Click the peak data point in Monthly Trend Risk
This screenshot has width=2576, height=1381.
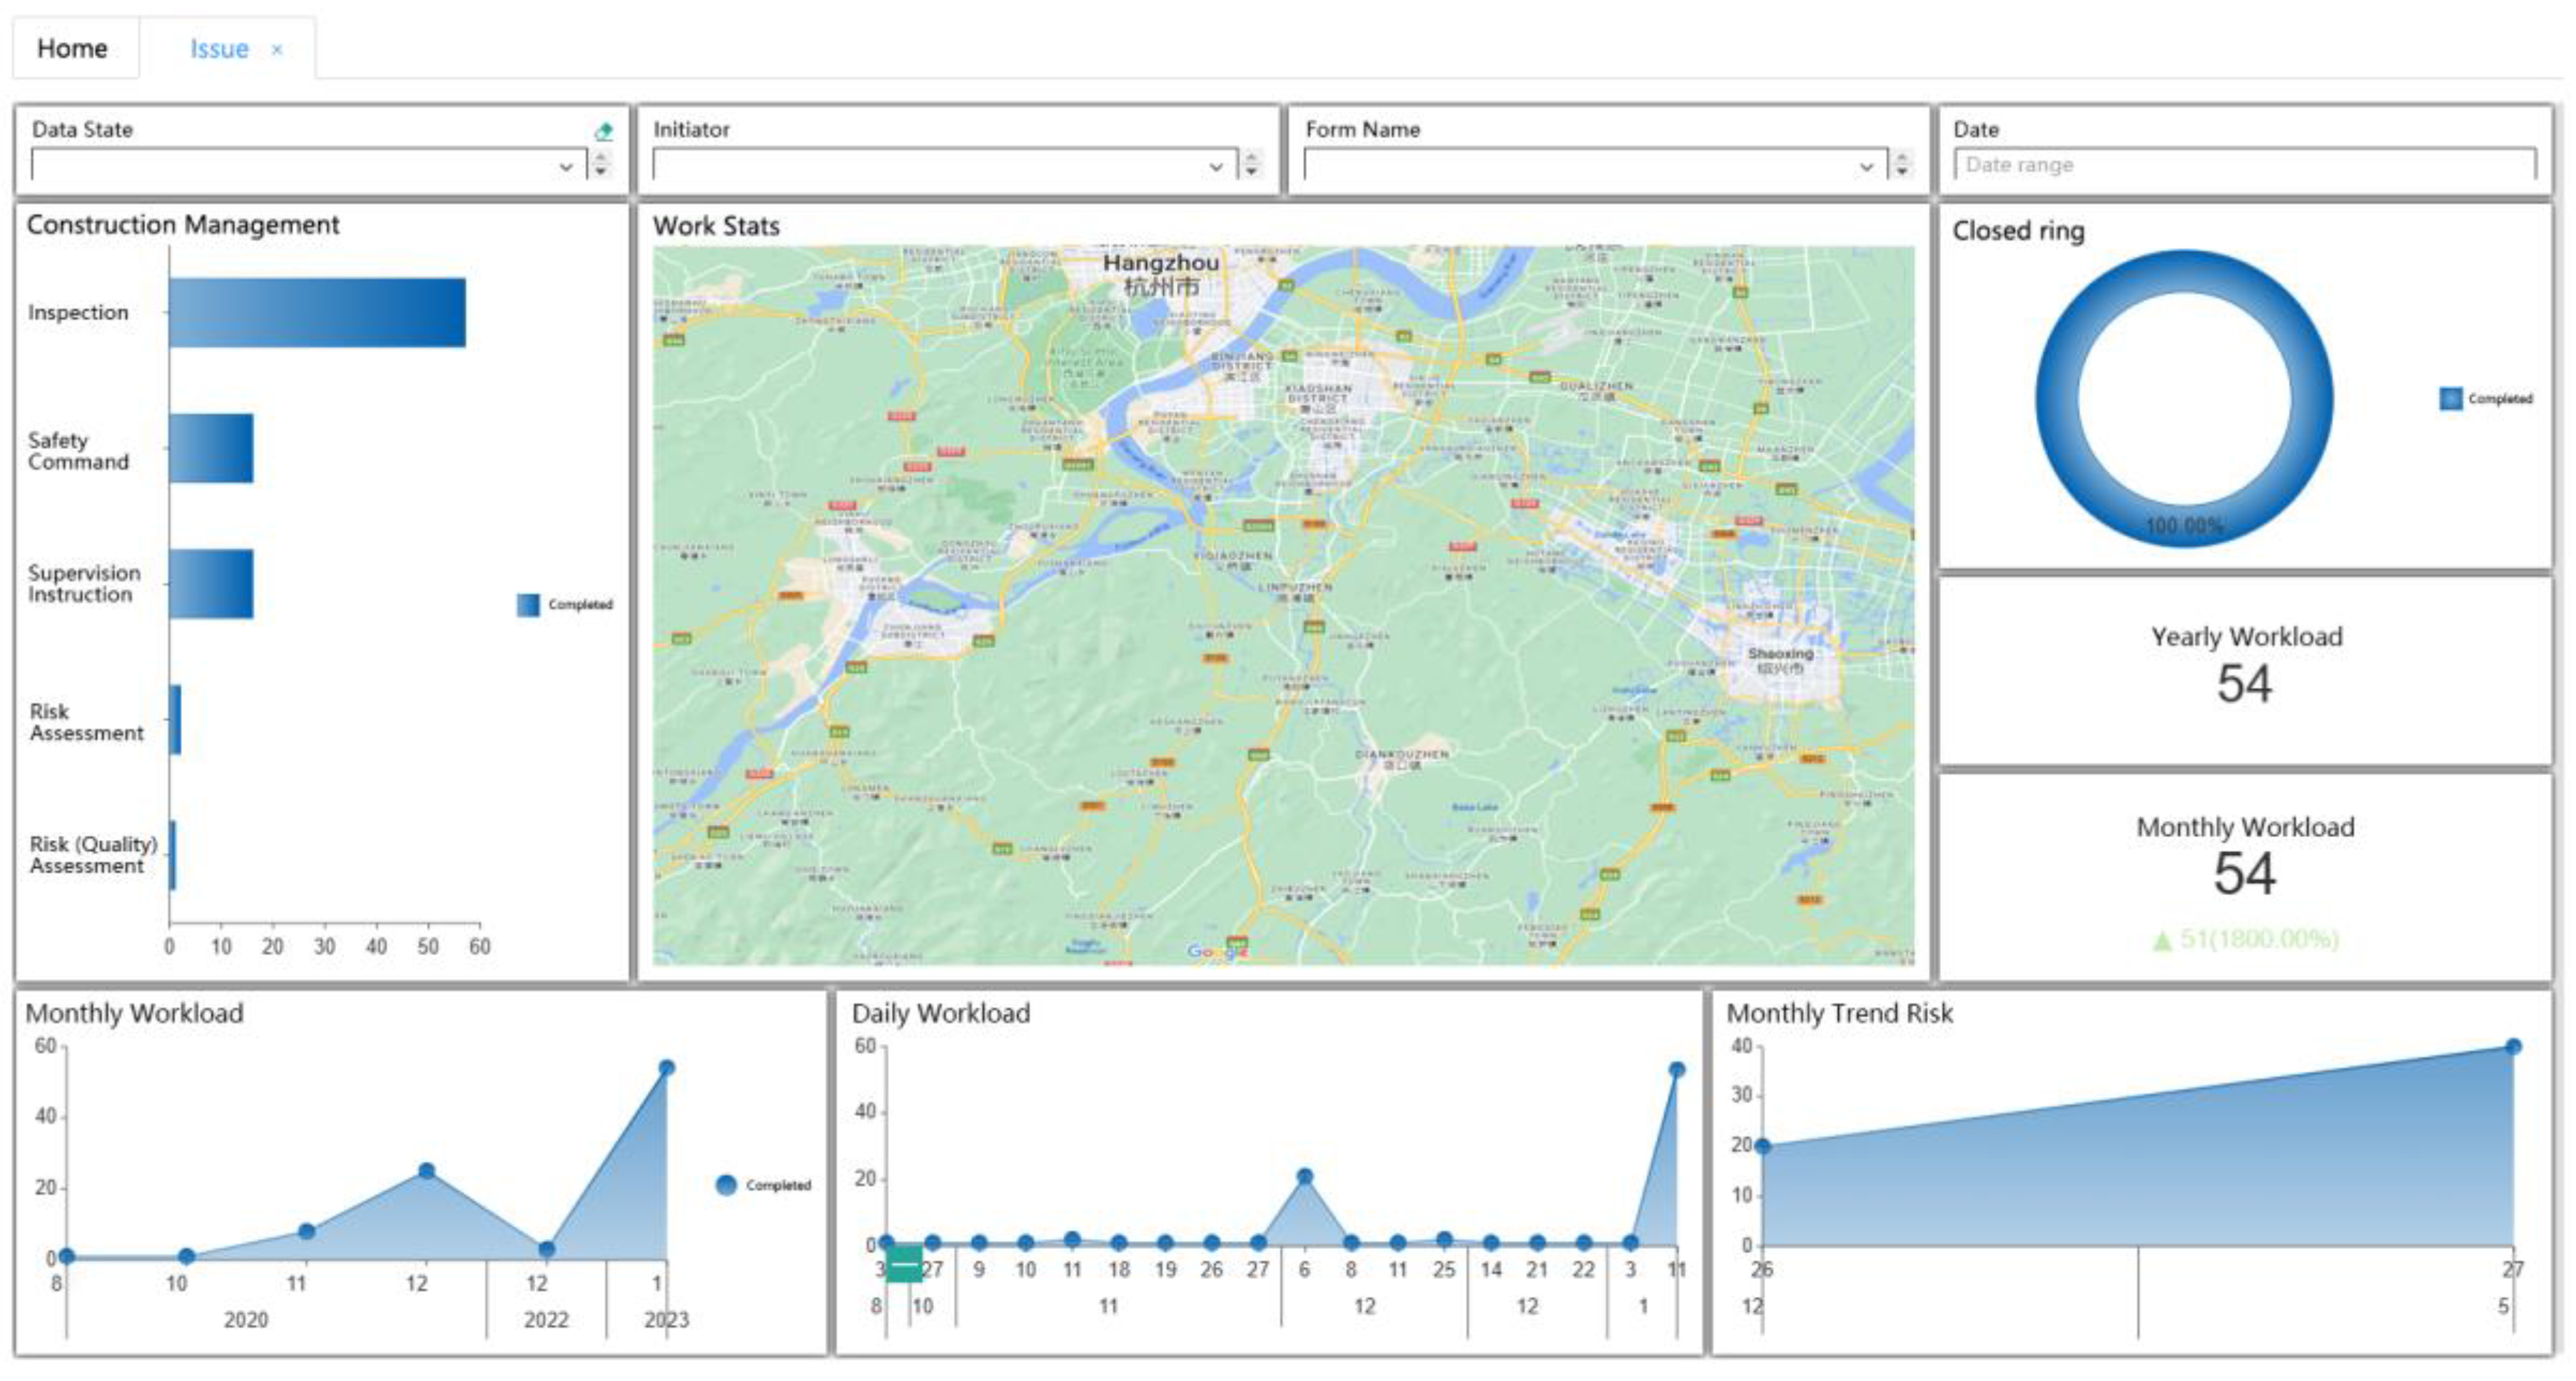click(2513, 1047)
